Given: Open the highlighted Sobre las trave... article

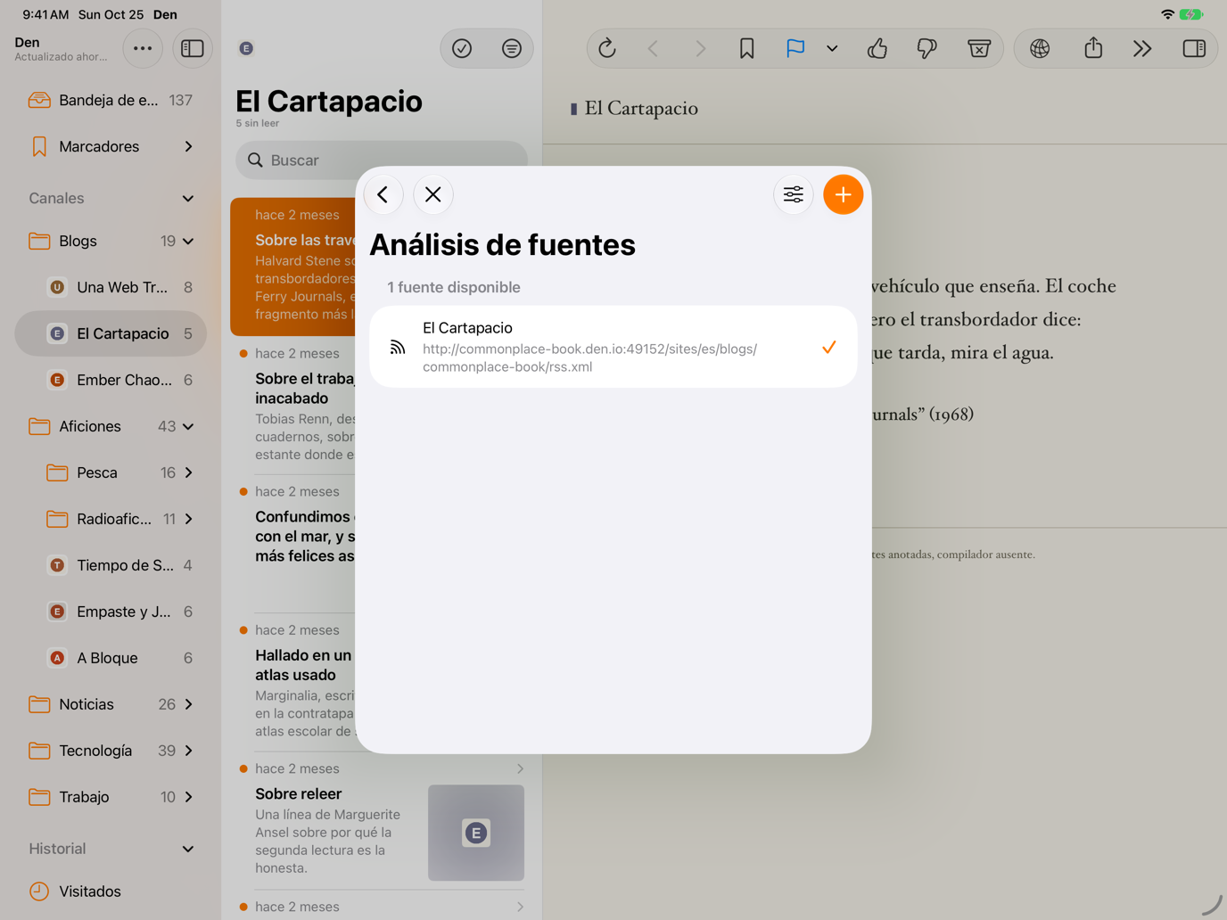Looking at the screenshot, I should 294,267.
